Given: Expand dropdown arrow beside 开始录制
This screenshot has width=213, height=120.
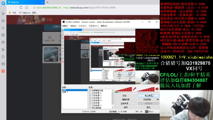Looking at the screenshot, I should tap(158, 99).
